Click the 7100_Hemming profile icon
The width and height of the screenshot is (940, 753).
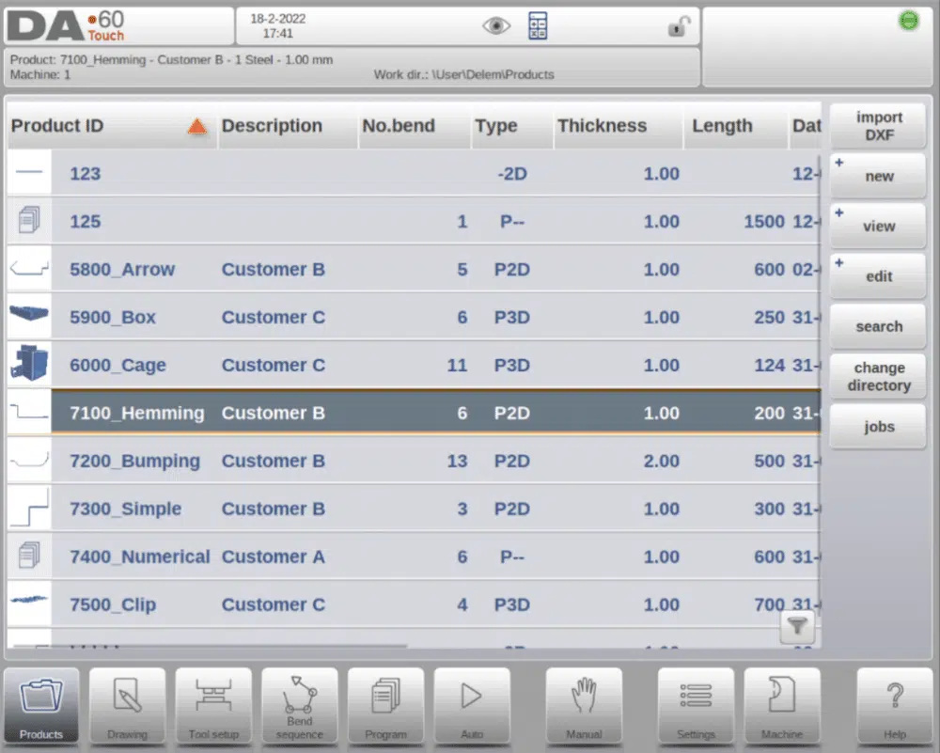(x=29, y=411)
